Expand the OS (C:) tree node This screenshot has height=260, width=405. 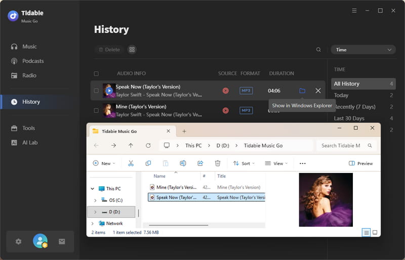tap(95, 200)
